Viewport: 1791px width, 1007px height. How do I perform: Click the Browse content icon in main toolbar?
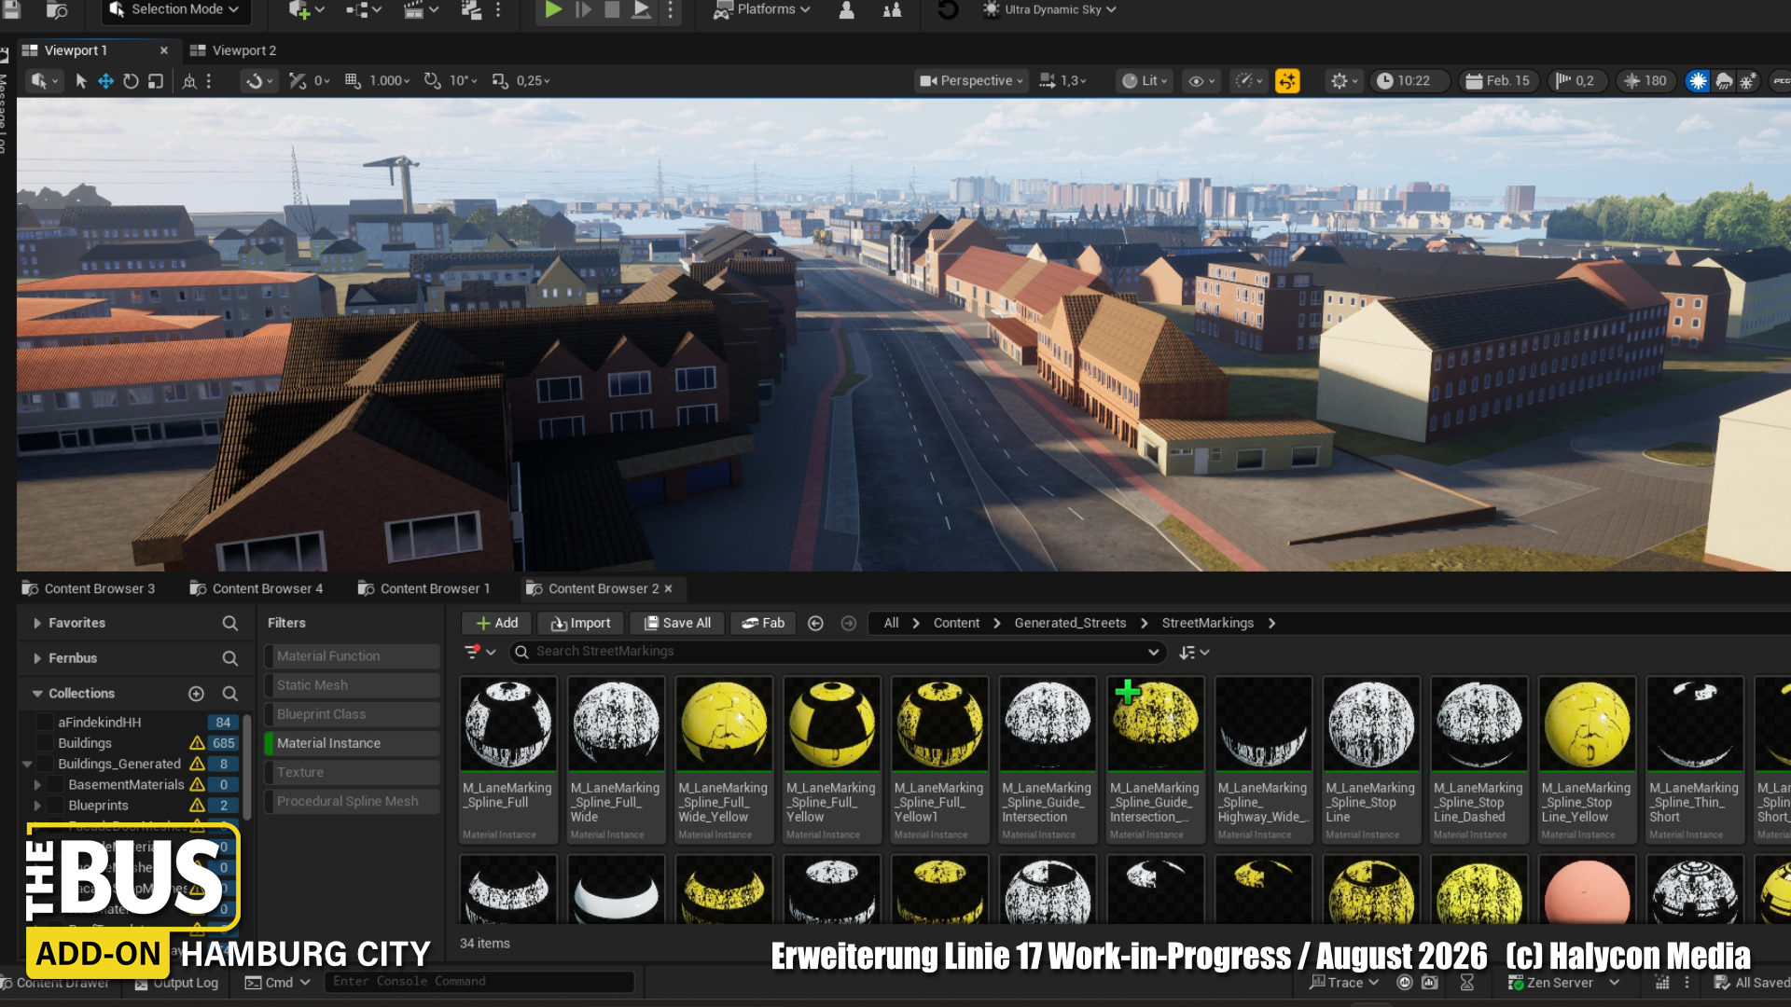pos(57,9)
